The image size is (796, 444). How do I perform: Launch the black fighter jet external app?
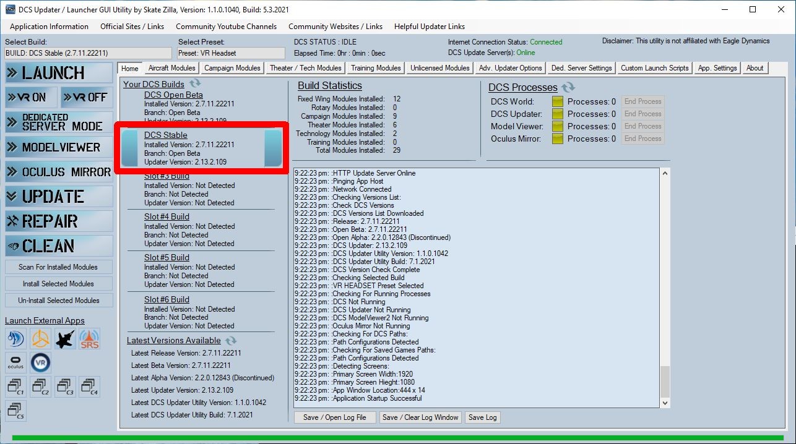pos(65,339)
